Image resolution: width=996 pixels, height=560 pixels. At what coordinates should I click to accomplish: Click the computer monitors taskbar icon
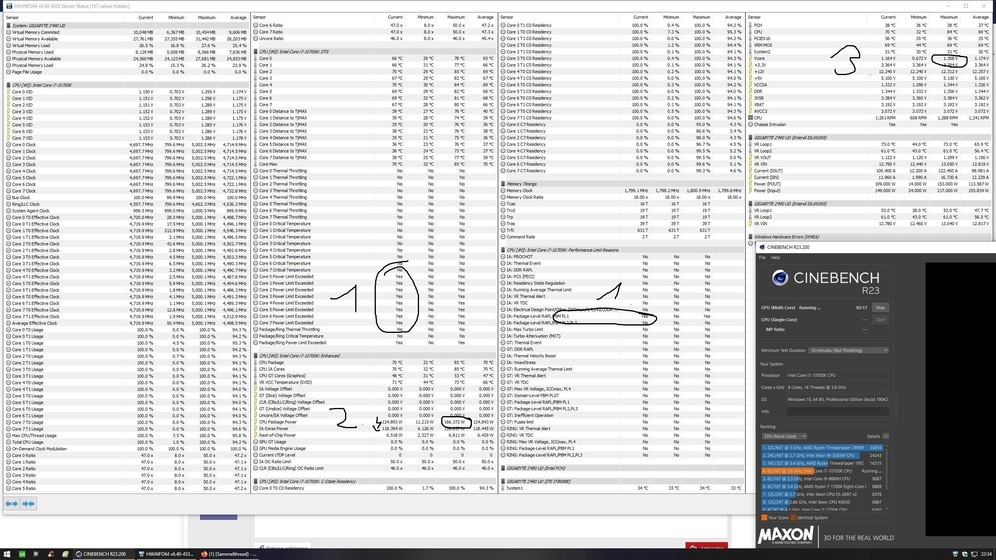coord(65,554)
